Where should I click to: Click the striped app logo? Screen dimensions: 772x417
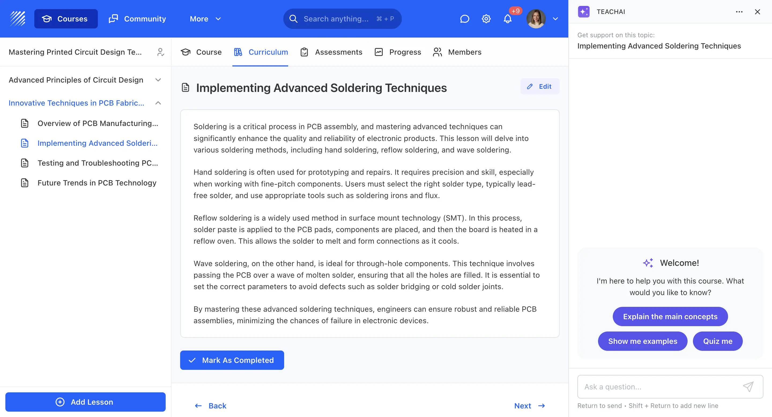click(18, 18)
